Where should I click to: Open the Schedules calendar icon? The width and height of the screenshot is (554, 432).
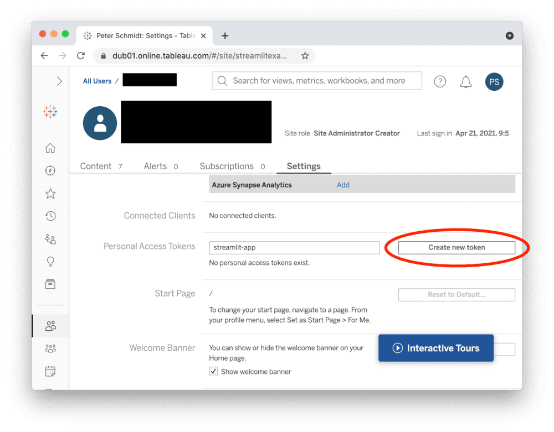click(x=50, y=371)
